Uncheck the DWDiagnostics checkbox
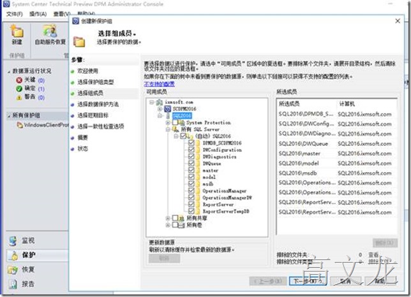This screenshot has height=297, width=411. tap(191, 157)
